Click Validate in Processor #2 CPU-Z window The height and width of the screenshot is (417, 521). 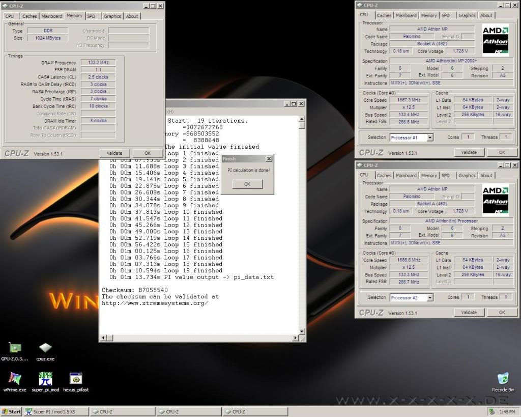click(x=469, y=312)
